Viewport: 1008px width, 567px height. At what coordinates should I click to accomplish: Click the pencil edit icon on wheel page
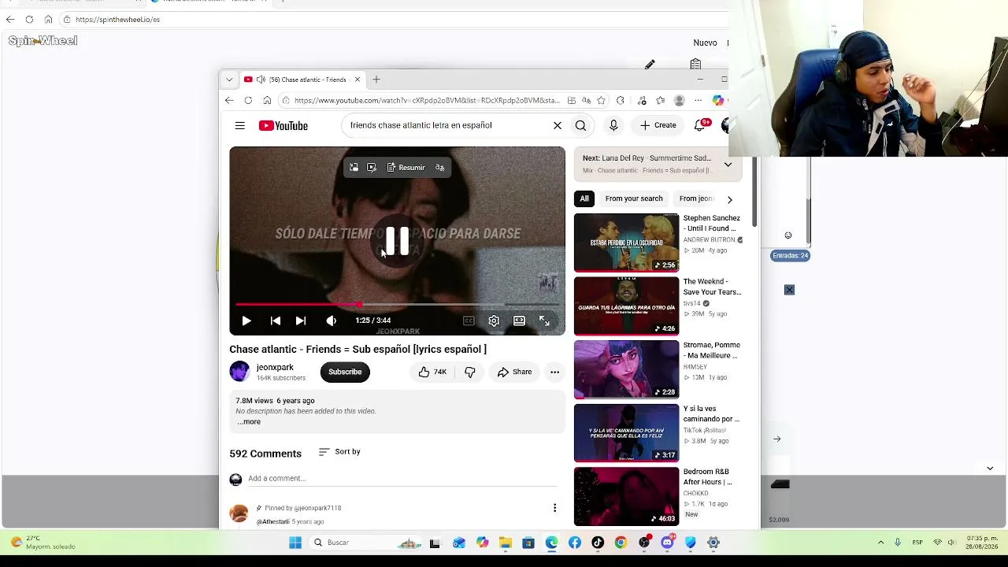point(650,65)
